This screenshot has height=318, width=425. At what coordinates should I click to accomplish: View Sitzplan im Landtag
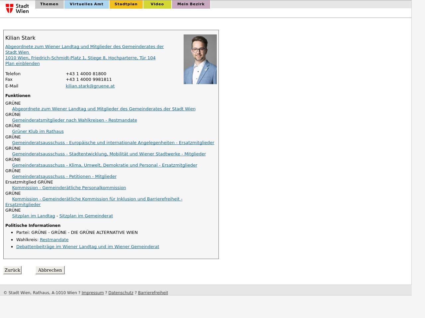(x=33, y=216)
